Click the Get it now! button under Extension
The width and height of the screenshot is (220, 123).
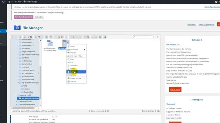(175, 90)
